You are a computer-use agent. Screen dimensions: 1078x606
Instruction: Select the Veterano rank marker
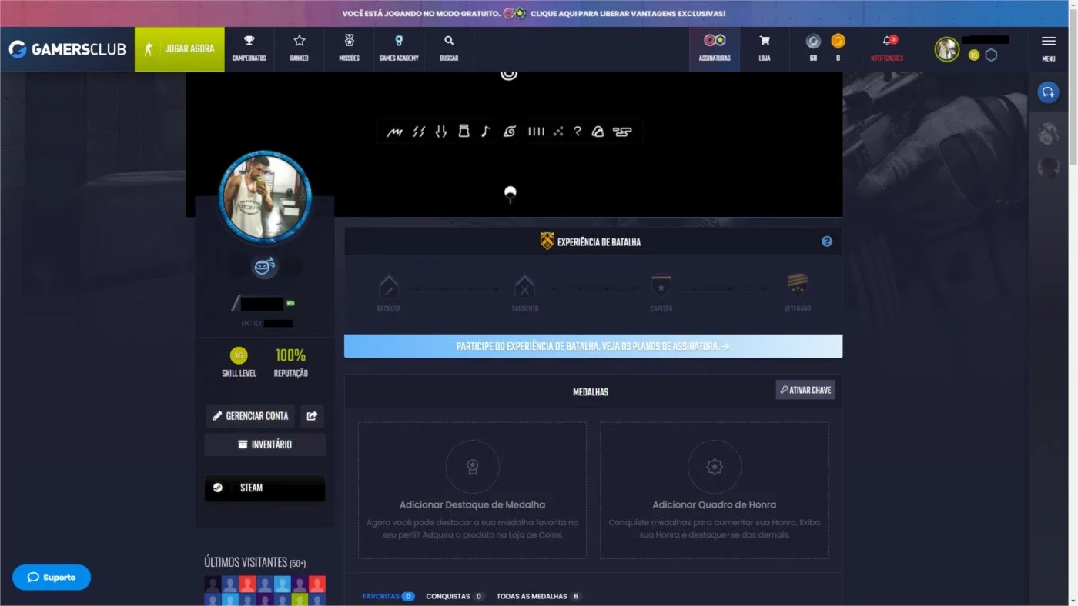[798, 286]
